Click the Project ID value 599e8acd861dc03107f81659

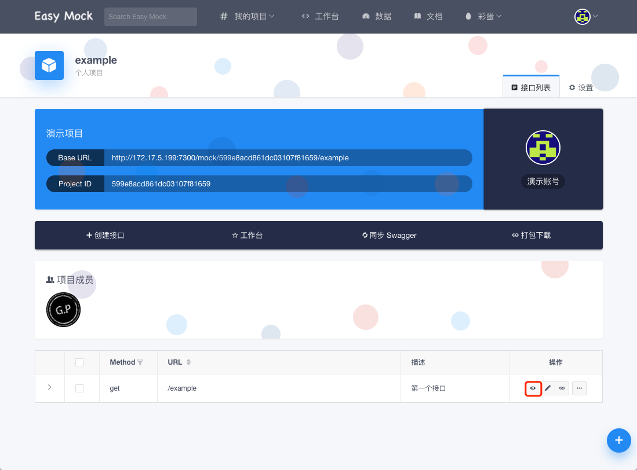pos(161,183)
